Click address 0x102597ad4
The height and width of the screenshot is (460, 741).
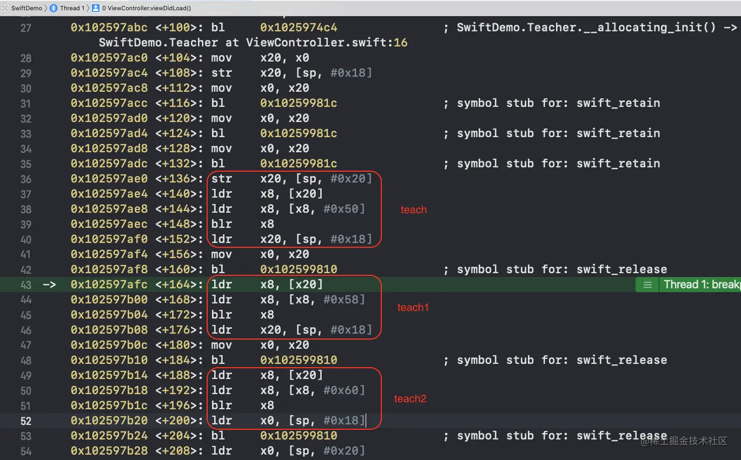109,133
